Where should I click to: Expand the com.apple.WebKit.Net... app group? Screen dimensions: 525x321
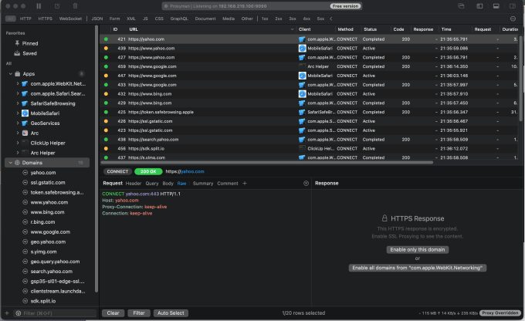[x=18, y=83]
